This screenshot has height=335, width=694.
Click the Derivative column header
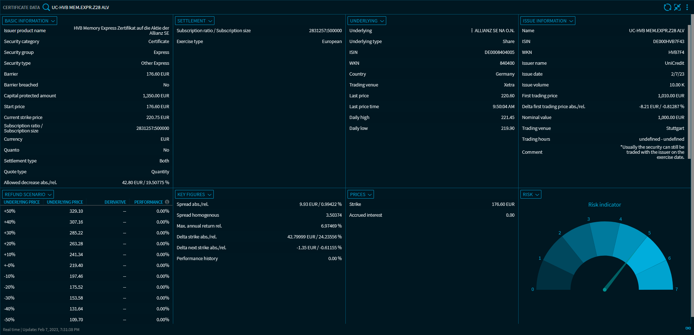115,202
